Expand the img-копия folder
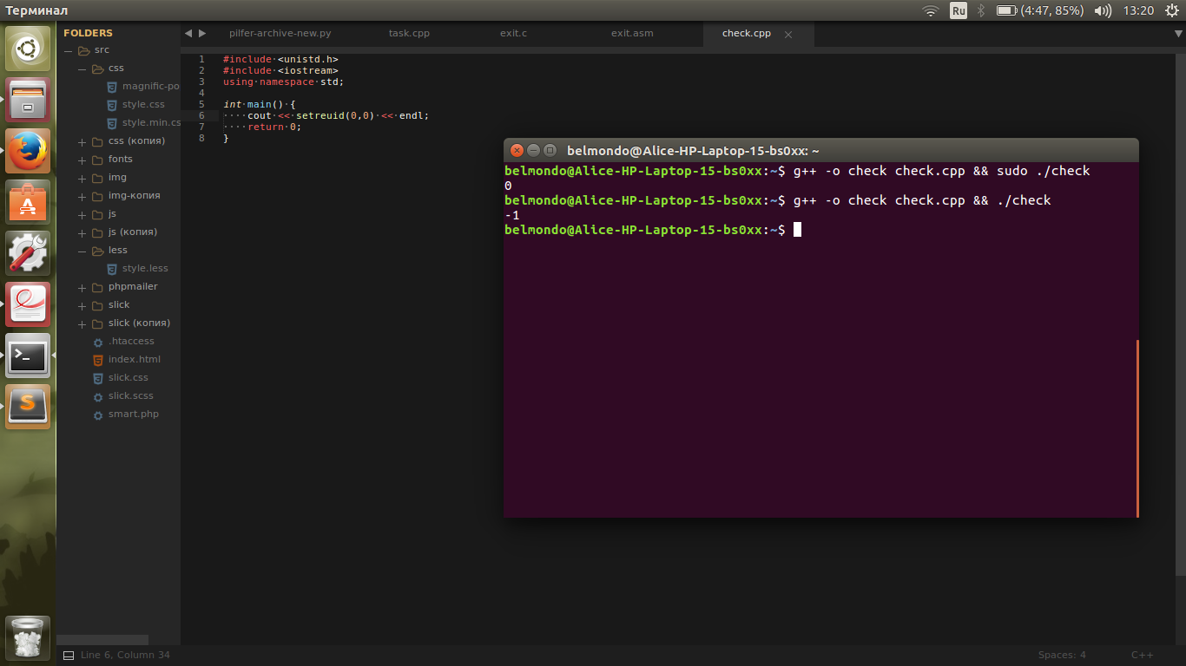Image resolution: width=1186 pixels, height=666 pixels. 82,196
